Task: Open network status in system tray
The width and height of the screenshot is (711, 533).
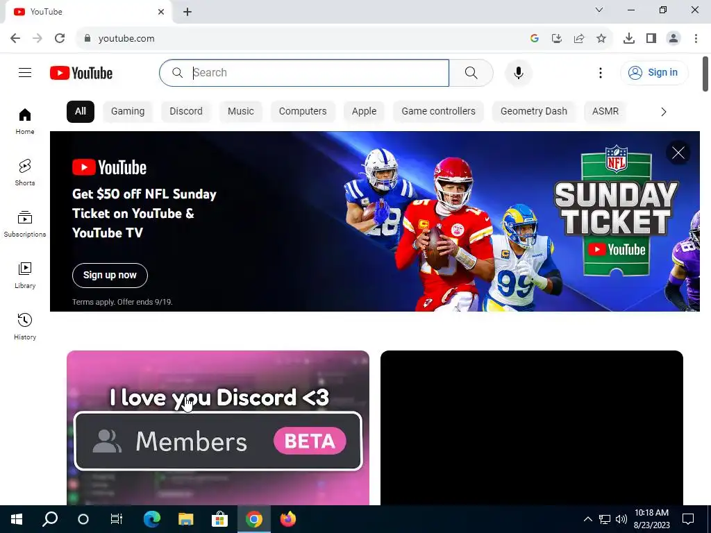Action: pos(605,519)
